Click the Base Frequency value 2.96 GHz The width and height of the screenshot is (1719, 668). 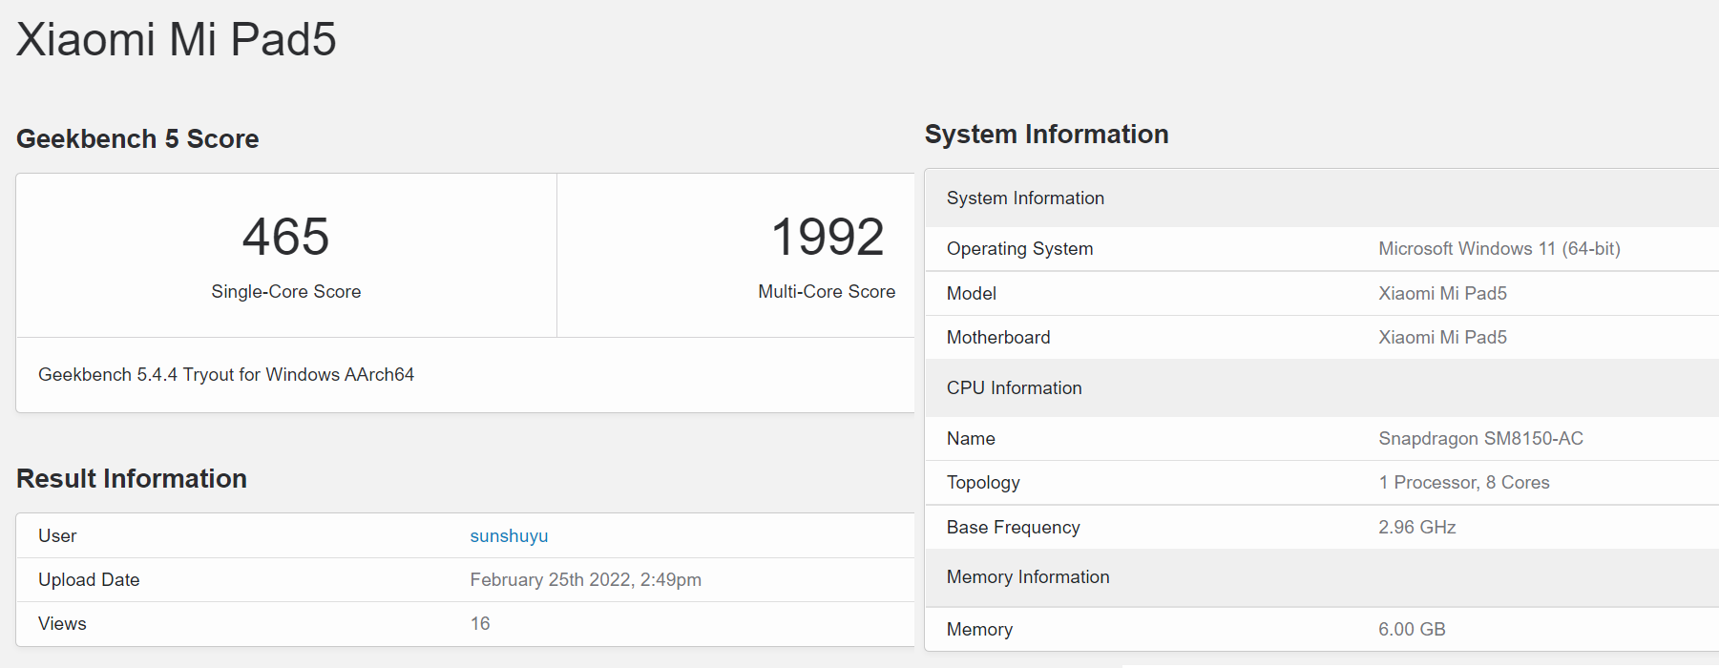(x=1416, y=528)
